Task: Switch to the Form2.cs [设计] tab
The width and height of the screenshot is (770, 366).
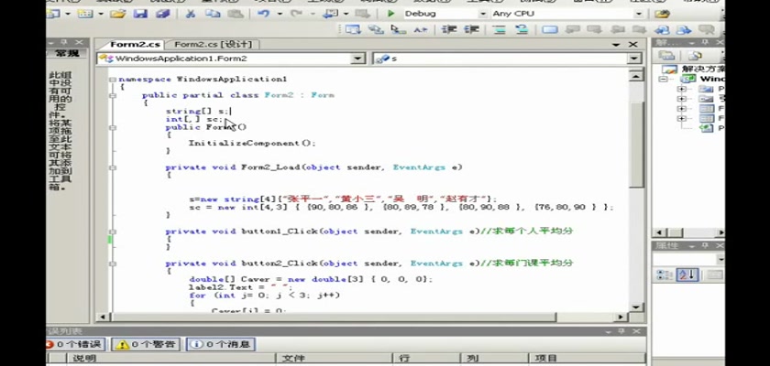Action: pyautogui.click(x=213, y=44)
